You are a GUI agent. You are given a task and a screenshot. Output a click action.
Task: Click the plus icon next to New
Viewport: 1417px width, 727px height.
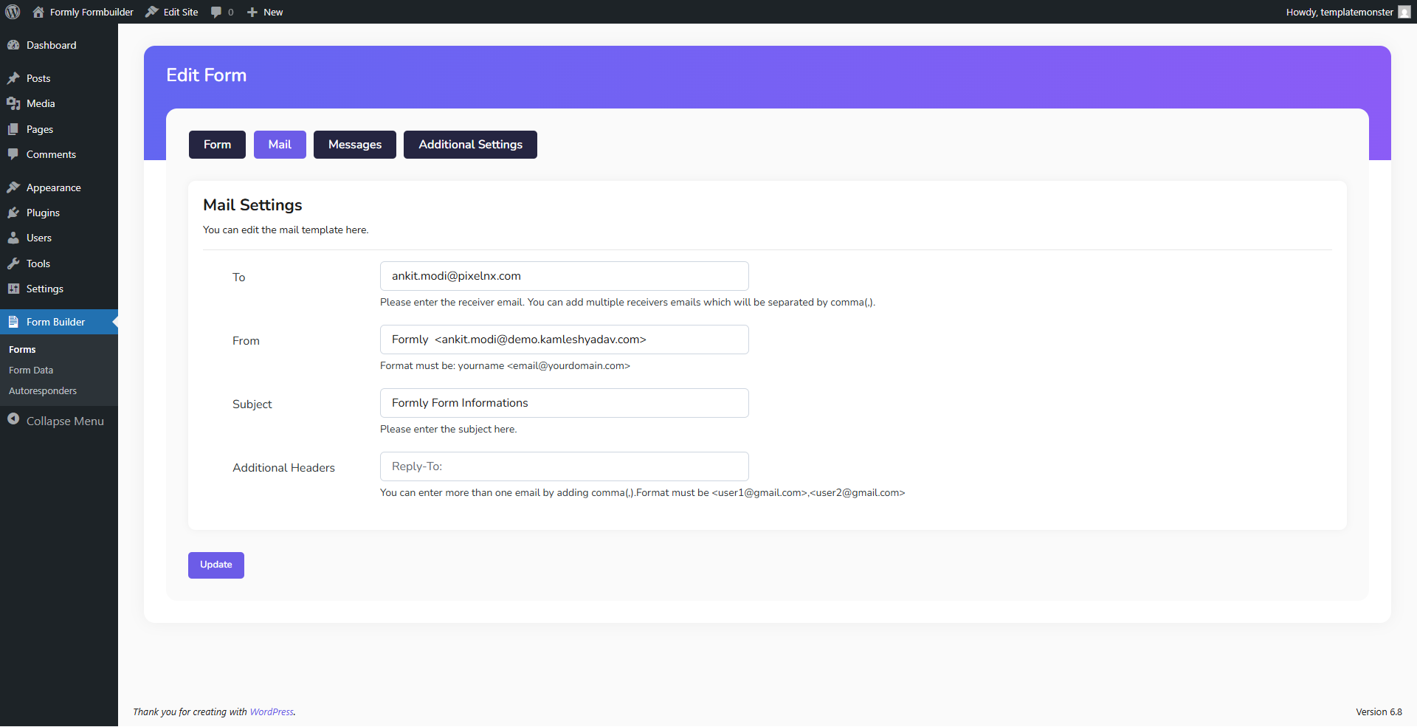tap(252, 12)
